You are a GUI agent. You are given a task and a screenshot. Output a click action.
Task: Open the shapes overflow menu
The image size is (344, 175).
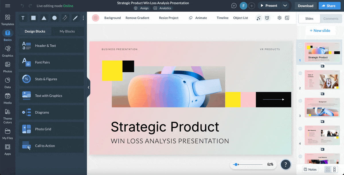coord(83,18)
